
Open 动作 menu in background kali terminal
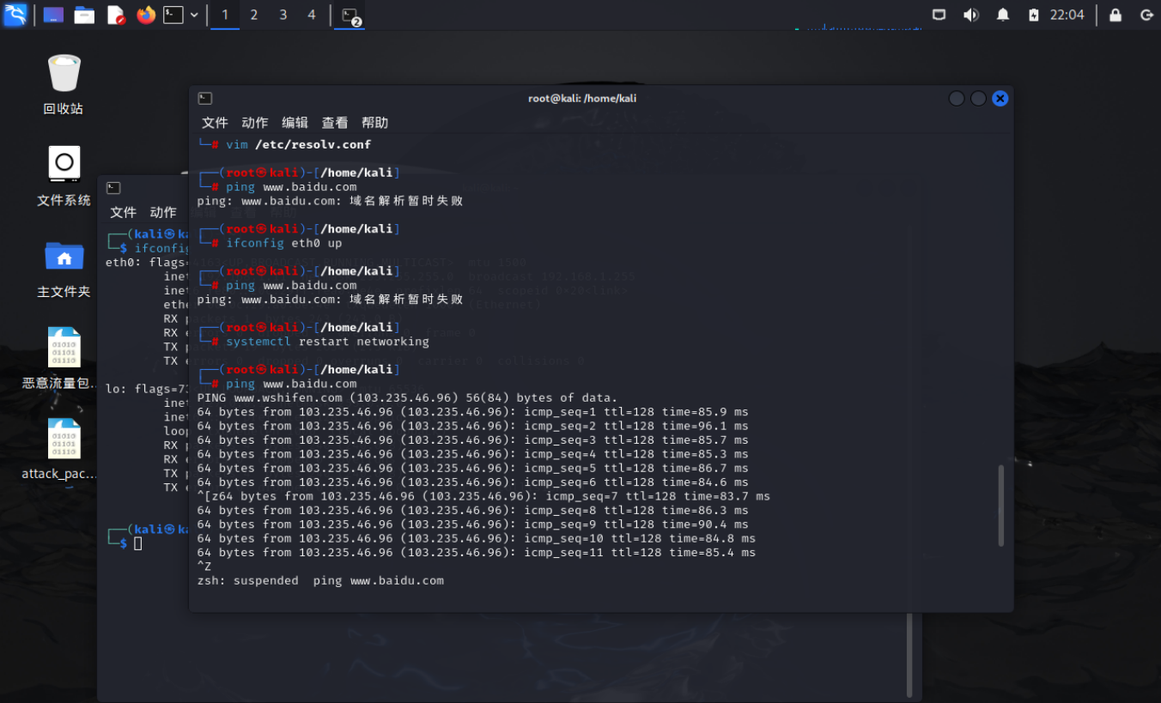163,212
